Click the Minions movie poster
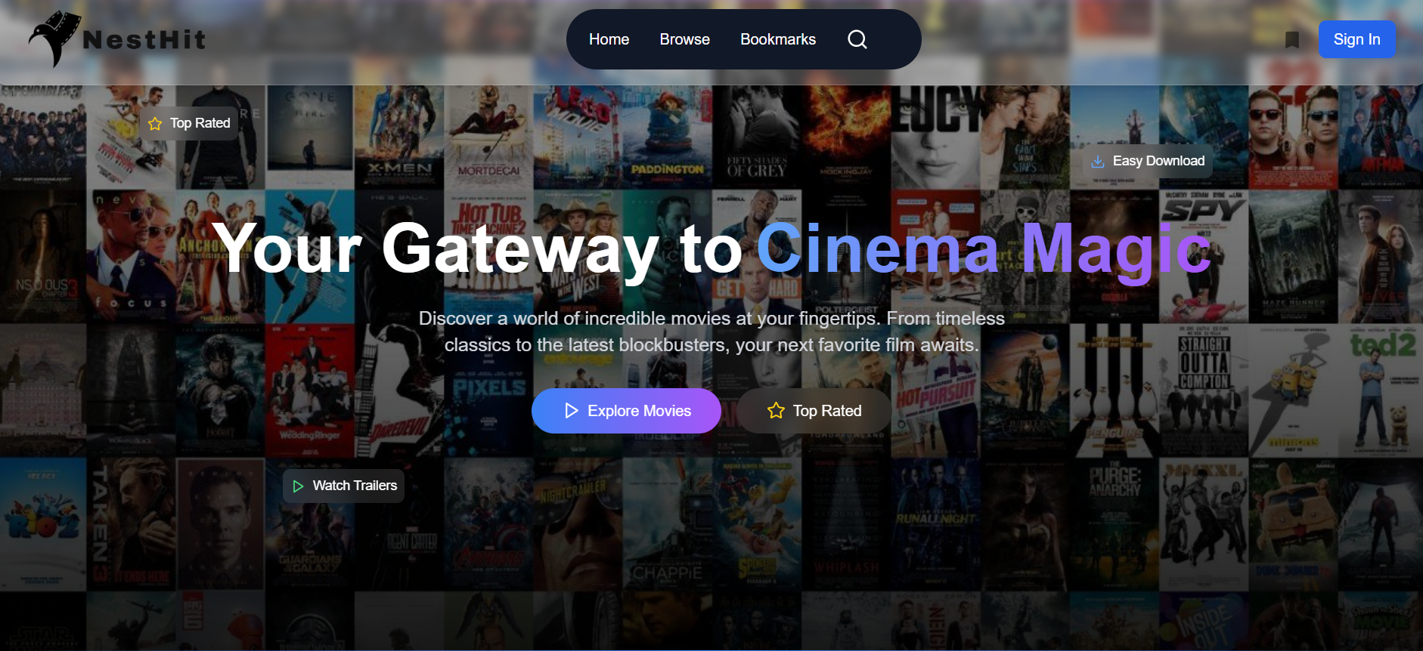Screen dimensions: 1423x651 point(1292,390)
